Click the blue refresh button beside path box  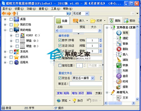69,14
